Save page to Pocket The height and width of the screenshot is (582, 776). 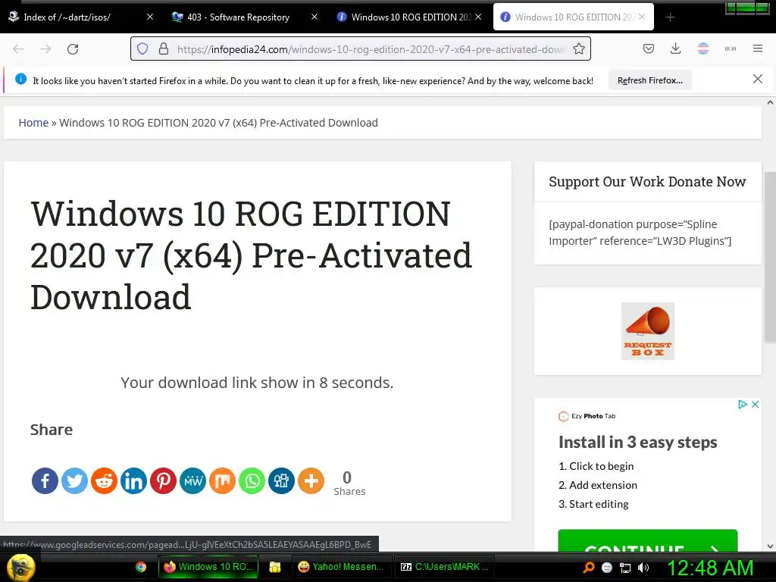[x=649, y=48]
